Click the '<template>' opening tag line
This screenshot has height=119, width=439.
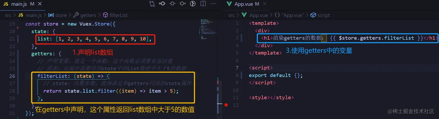point(264,23)
